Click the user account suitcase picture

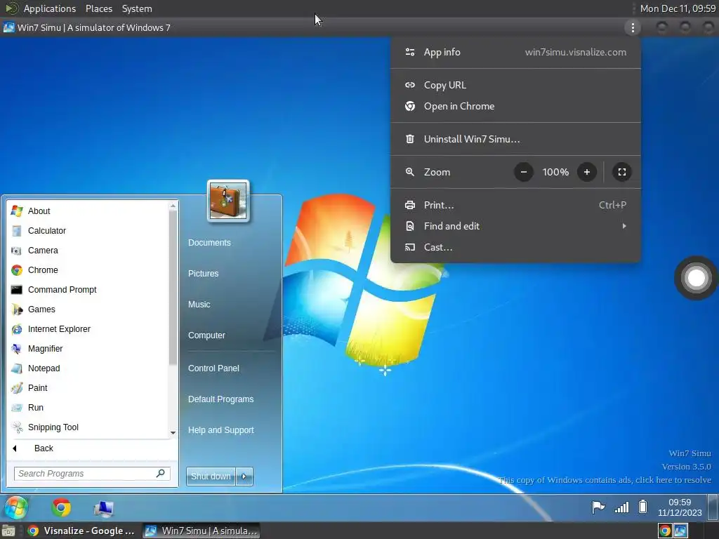pyautogui.click(x=228, y=201)
